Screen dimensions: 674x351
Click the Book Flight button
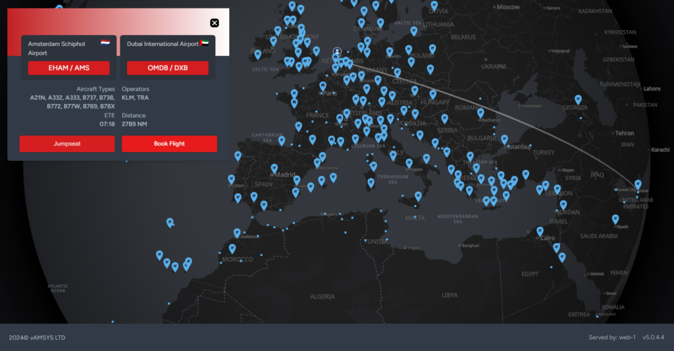(169, 144)
